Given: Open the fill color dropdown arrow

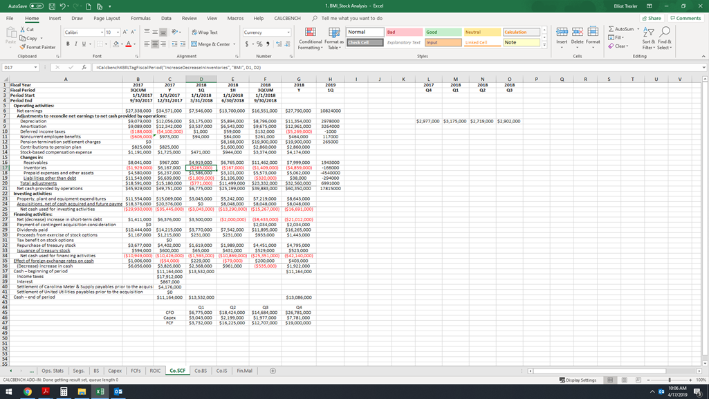Looking at the screenshot, I should [x=122, y=44].
